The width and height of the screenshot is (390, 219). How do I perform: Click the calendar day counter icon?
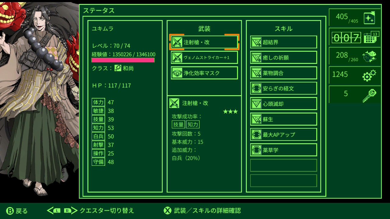(371, 37)
